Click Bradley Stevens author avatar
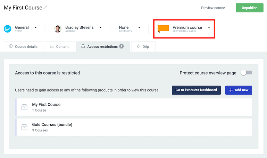Screen dimensions: 267x158 [x=58, y=29]
